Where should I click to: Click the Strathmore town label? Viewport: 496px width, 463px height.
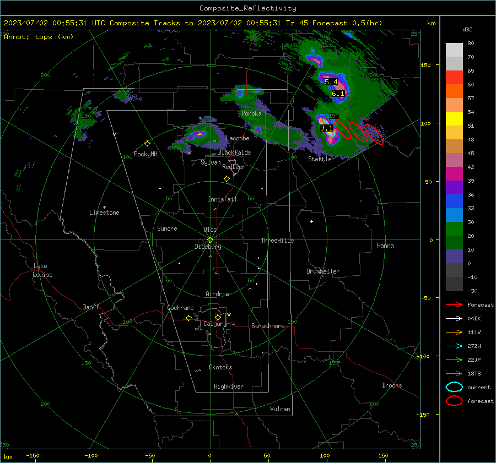(x=268, y=326)
